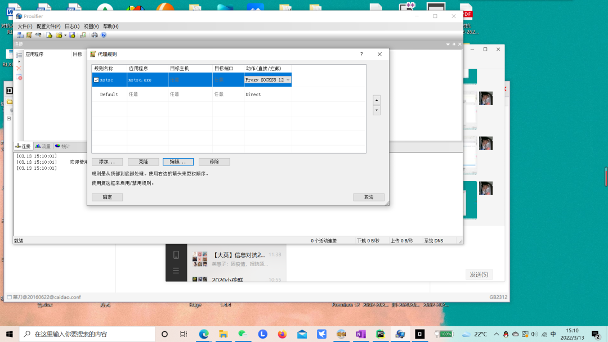Viewport: 608px width, 342px height.
Task: Uncheck the mstsc rule checkbox
Action: (96, 80)
